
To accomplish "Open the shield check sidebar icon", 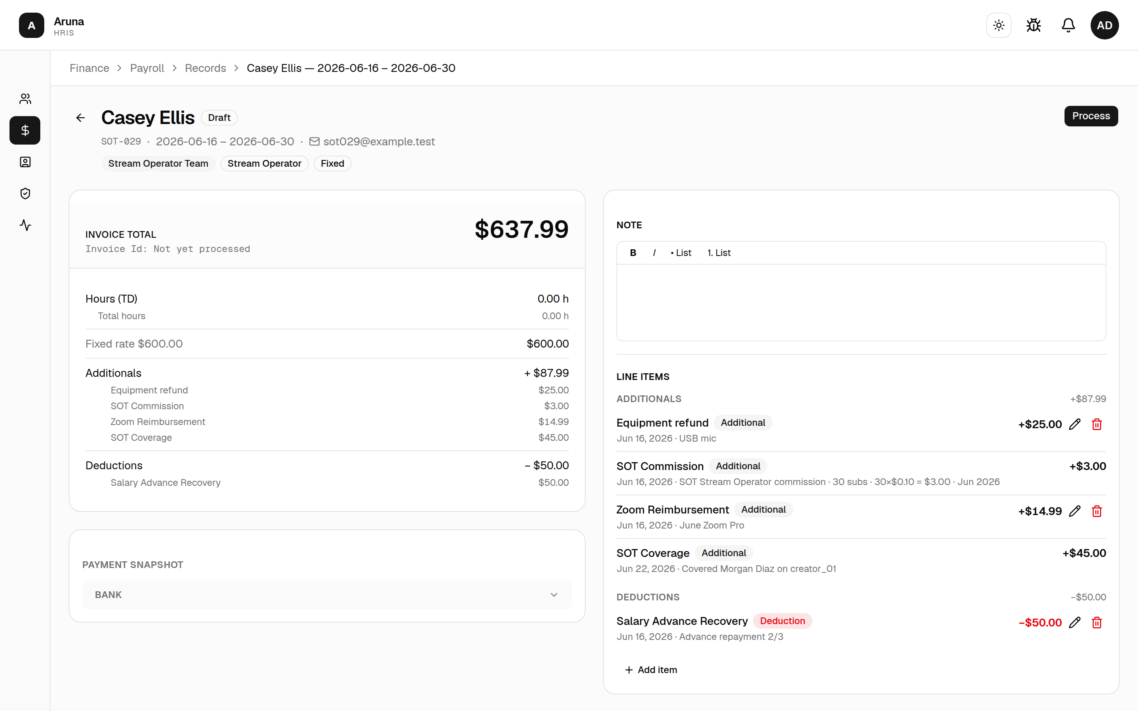I will click(x=25, y=194).
